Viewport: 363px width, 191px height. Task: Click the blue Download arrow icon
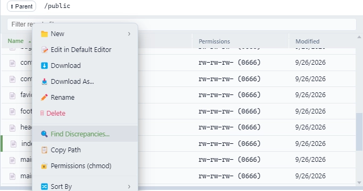[44, 66]
